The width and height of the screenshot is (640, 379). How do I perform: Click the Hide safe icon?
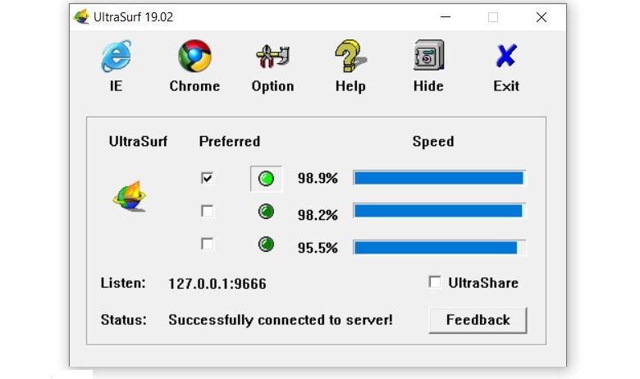(428, 57)
